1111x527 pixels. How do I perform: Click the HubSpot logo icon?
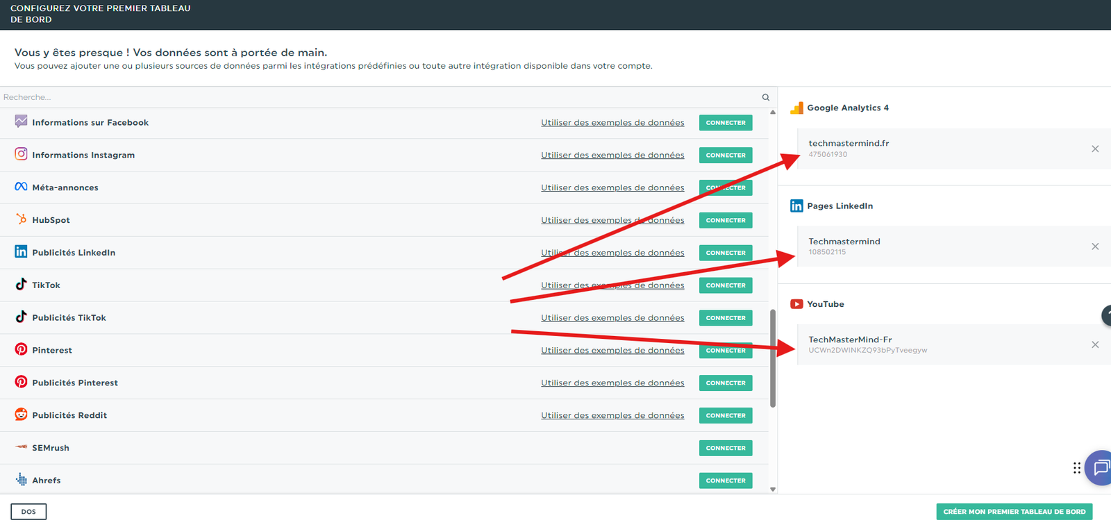[21, 219]
